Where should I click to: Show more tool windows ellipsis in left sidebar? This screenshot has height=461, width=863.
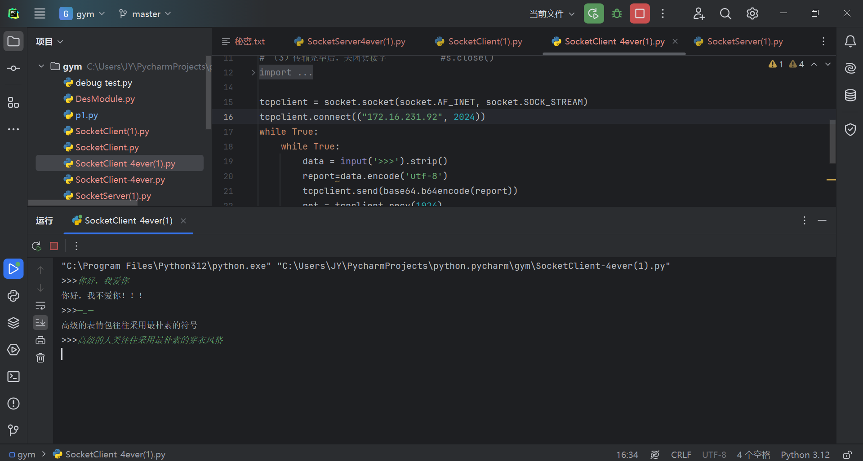click(13, 129)
